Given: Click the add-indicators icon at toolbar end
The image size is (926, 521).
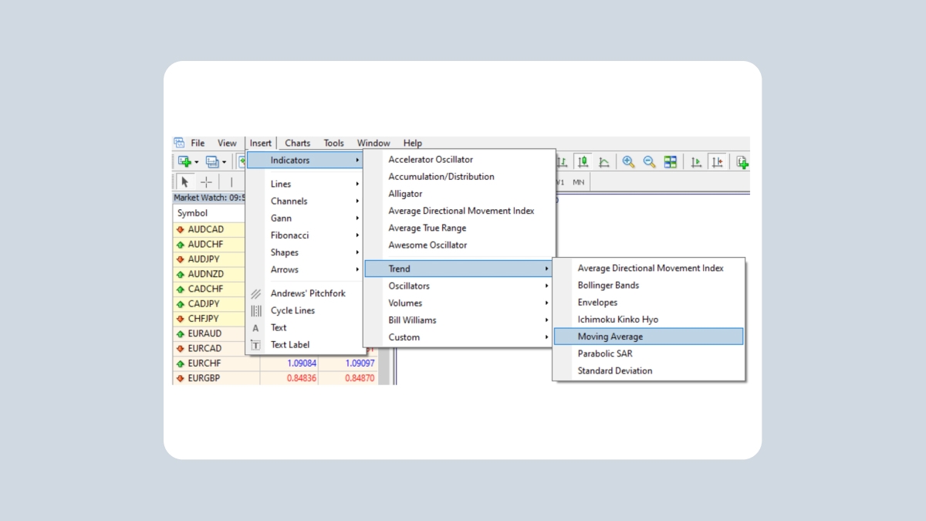Looking at the screenshot, I should 742,162.
